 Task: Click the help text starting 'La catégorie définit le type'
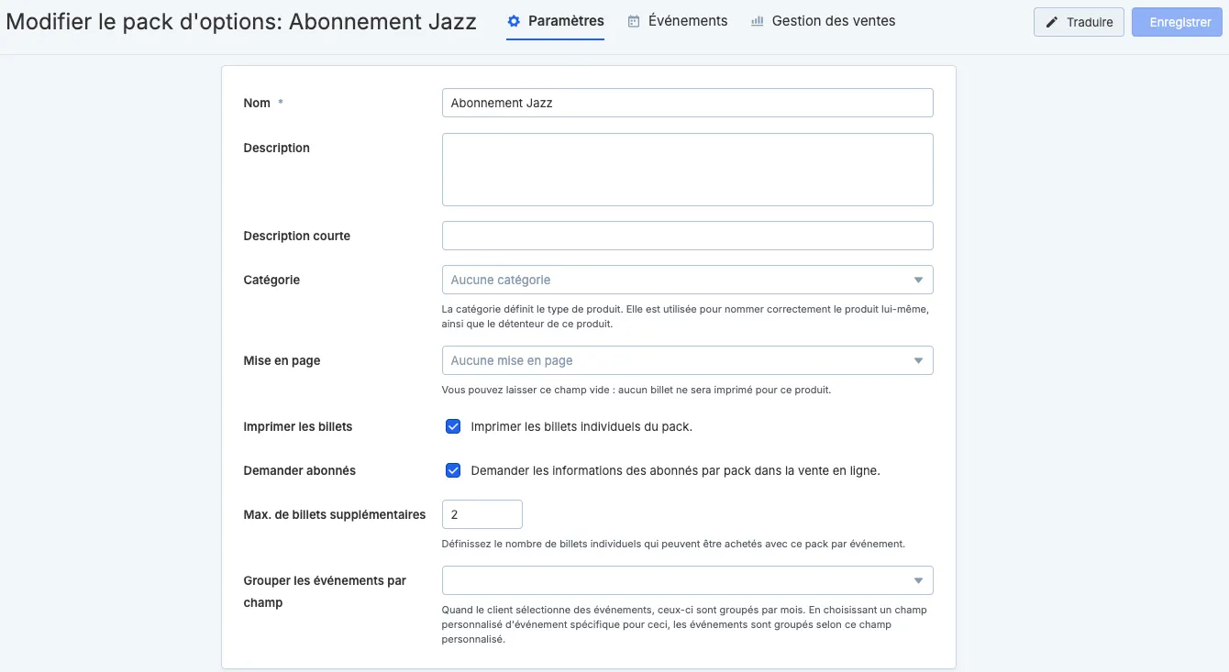[x=685, y=316]
